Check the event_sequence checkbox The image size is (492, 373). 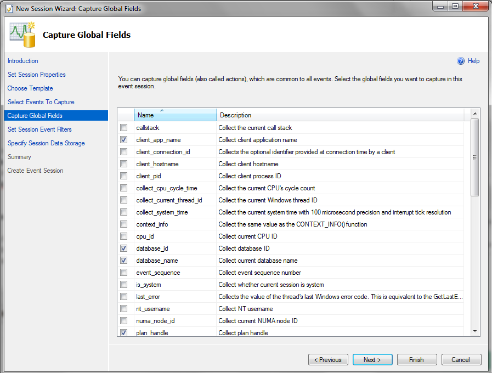point(124,272)
